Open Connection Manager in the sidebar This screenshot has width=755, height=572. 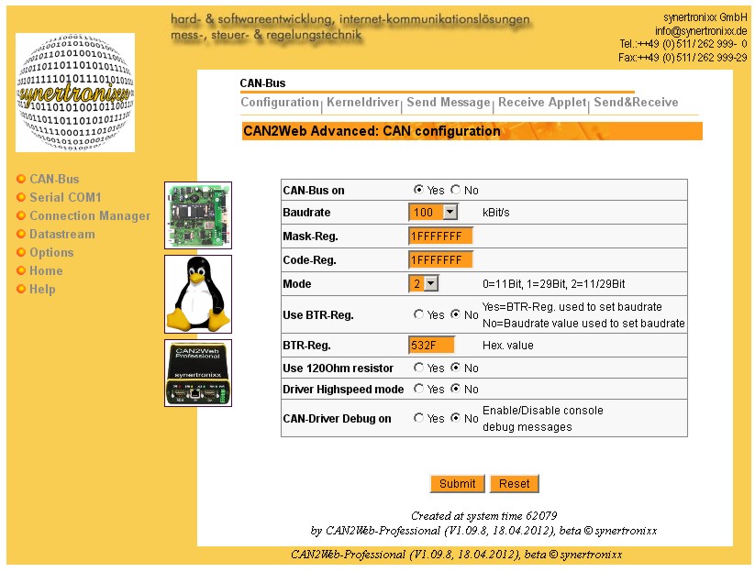click(89, 216)
